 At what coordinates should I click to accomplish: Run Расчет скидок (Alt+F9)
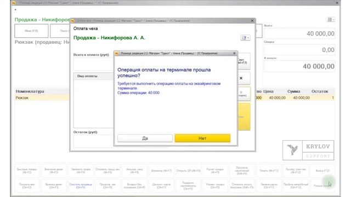(x=215, y=171)
